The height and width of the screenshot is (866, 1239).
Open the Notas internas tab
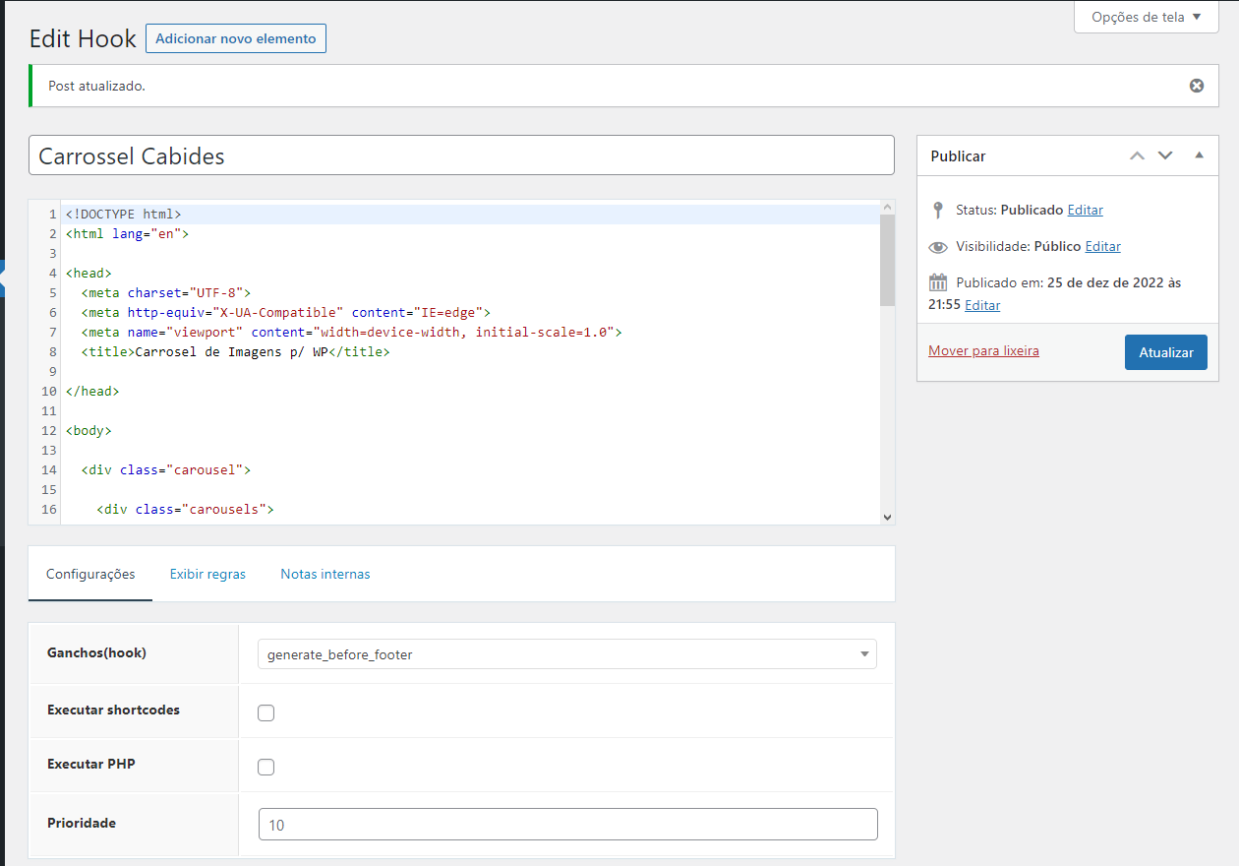pos(324,574)
